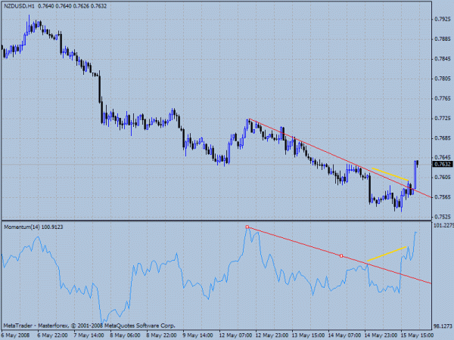Click the 0.7885 price axis label

pyautogui.click(x=443, y=39)
